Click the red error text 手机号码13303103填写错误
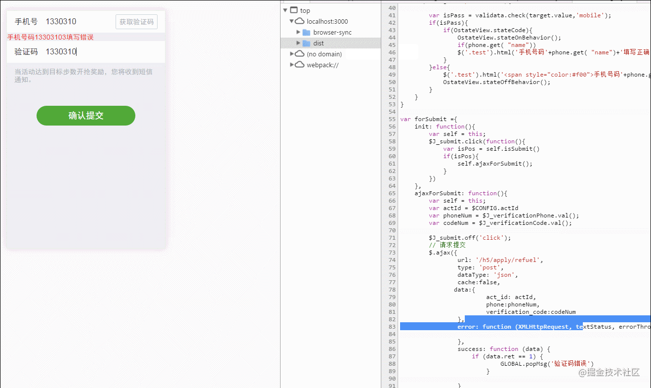The image size is (651, 388). pos(50,37)
